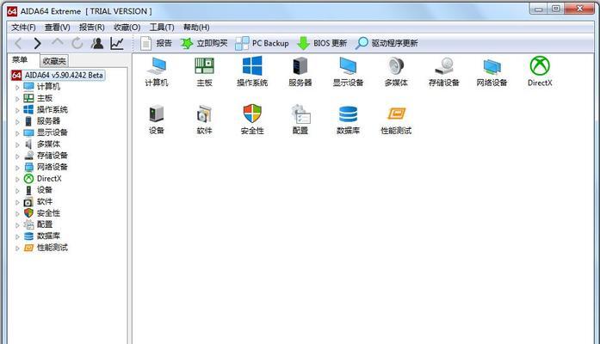Viewport: 600px width, 344px height.
Task: Open the 文件(F) menu
Action: click(x=23, y=28)
